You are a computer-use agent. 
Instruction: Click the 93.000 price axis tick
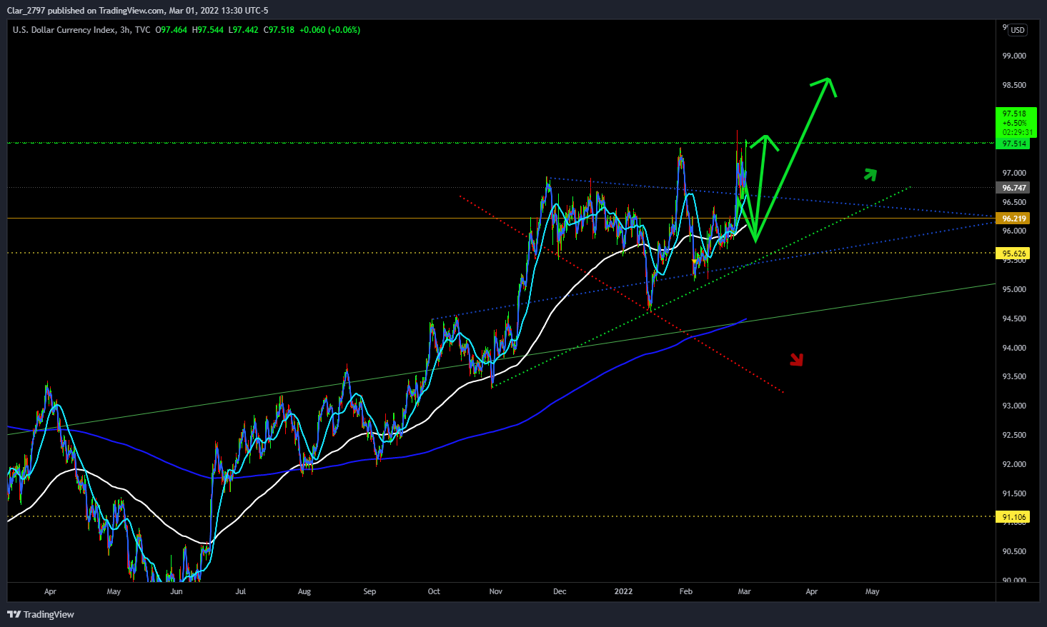[x=1014, y=406]
